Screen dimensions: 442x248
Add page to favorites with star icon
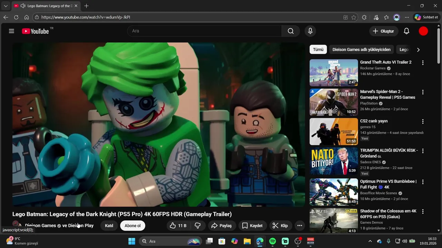click(354, 17)
